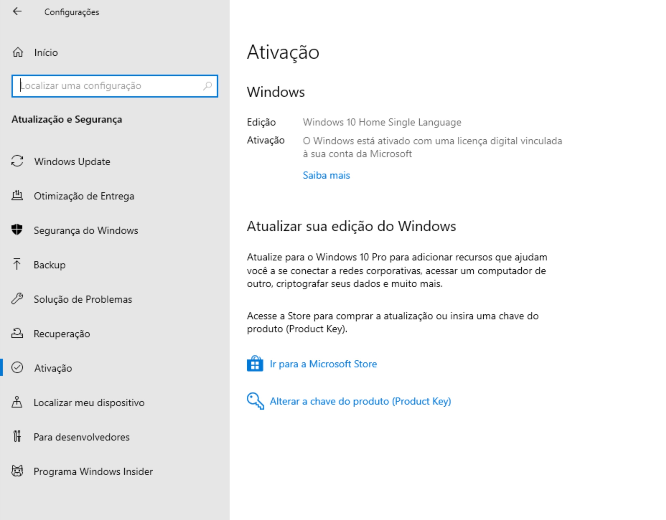Click the Ativação checkmark circle icon
The image size is (666, 520).
coord(17,368)
